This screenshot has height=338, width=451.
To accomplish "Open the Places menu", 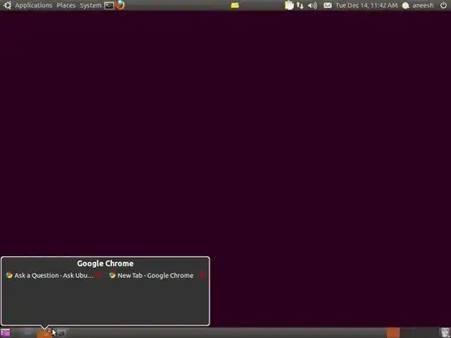I will [66, 5].
